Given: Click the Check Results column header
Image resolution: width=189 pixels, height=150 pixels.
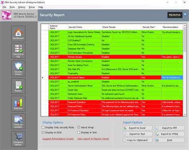Looking at the screenshot, I should pos(121,27).
